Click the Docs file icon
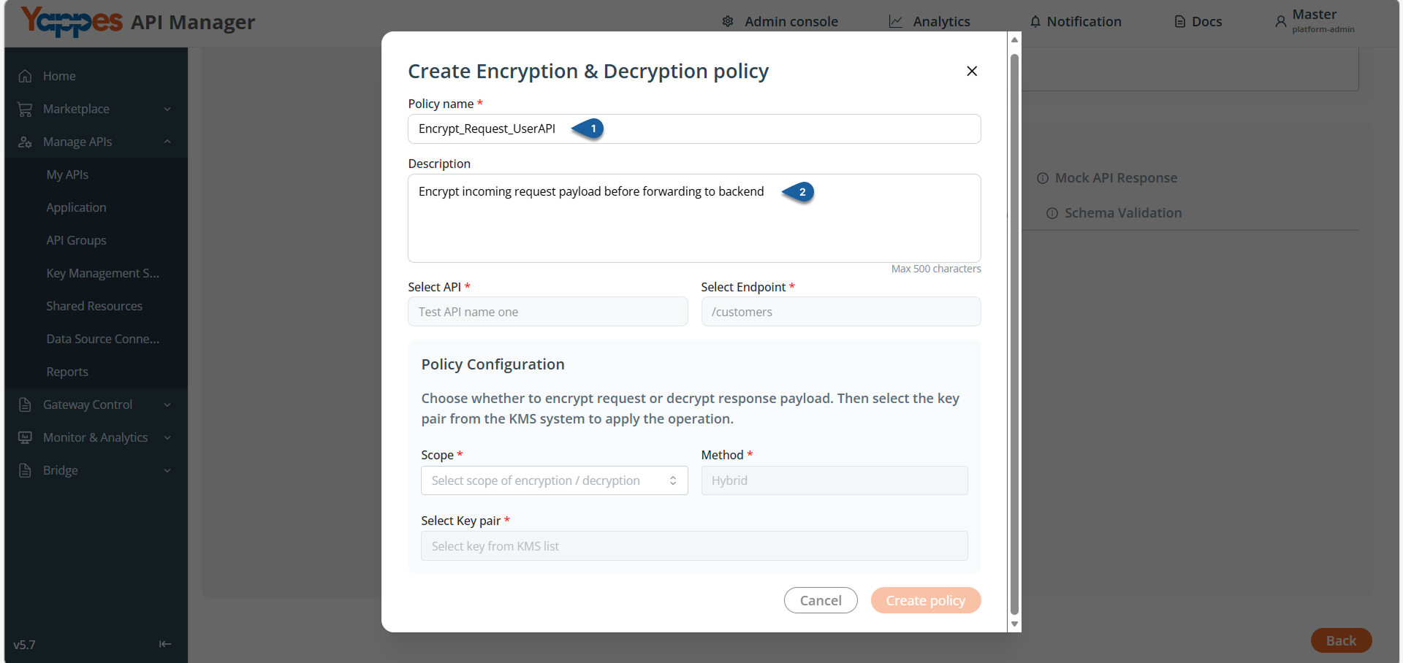Viewport: 1403px width, 663px height. (x=1180, y=22)
